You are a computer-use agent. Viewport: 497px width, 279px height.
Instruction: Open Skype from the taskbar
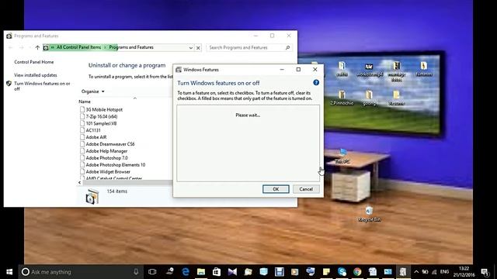coord(342,272)
